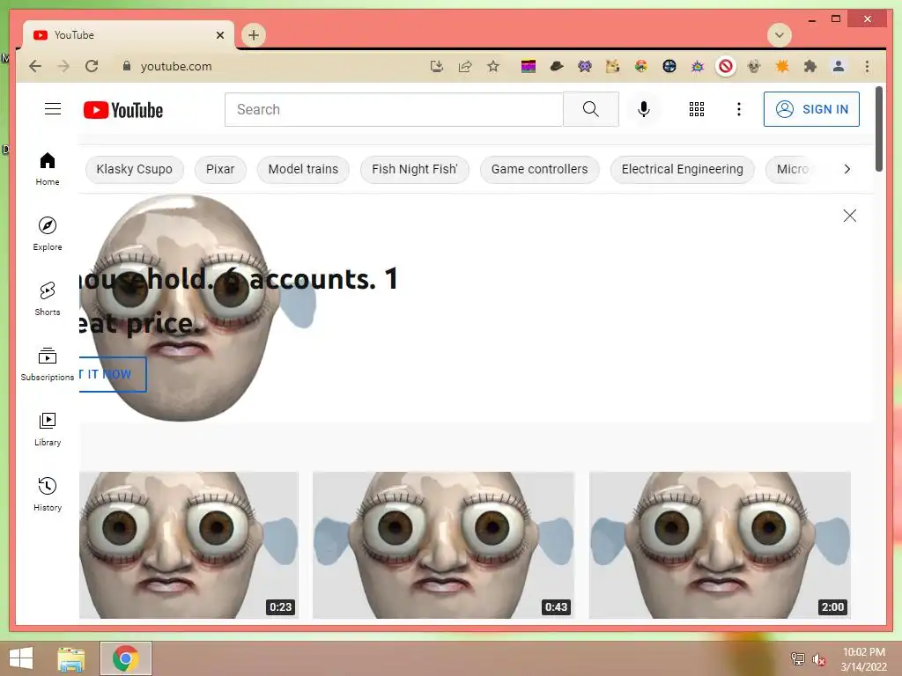This screenshot has height=676, width=902.
Task: Open File Explorer from the taskbar
Action: 71,658
